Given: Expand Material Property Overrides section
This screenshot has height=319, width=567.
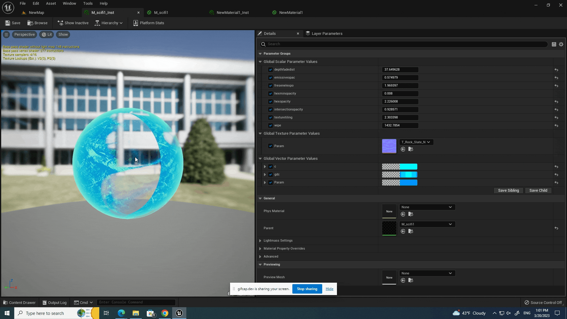Looking at the screenshot, I should [260, 249].
